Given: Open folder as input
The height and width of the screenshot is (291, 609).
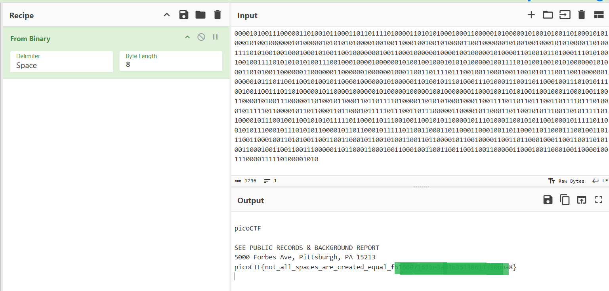Looking at the screenshot, I should (548, 15).
